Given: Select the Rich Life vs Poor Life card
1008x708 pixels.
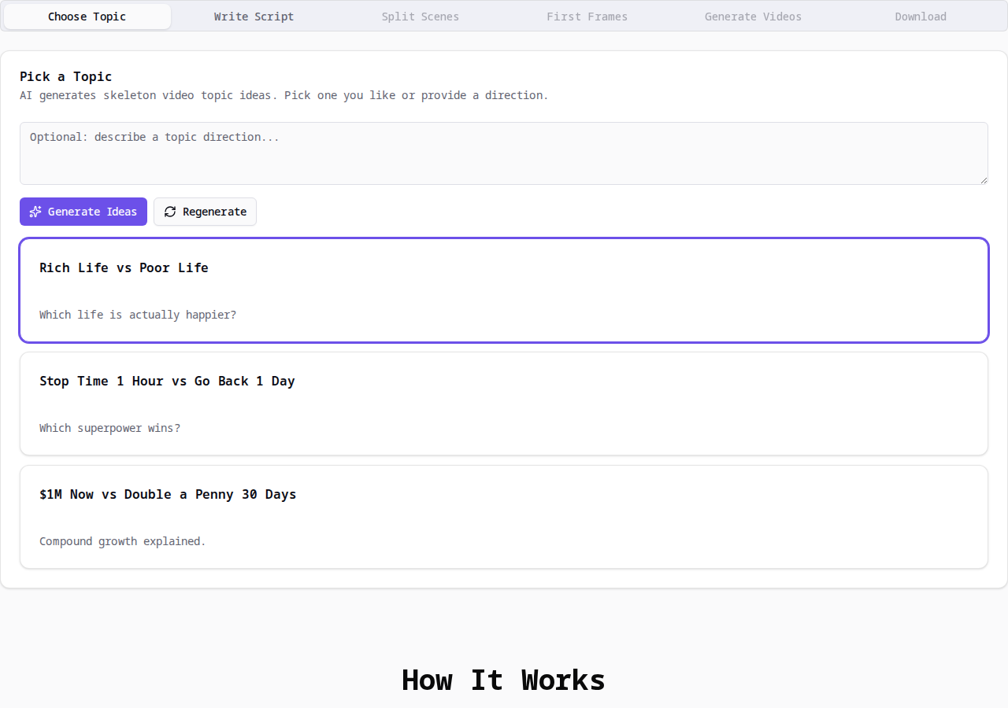Looking at the screenshot, I should coord(504,290).
